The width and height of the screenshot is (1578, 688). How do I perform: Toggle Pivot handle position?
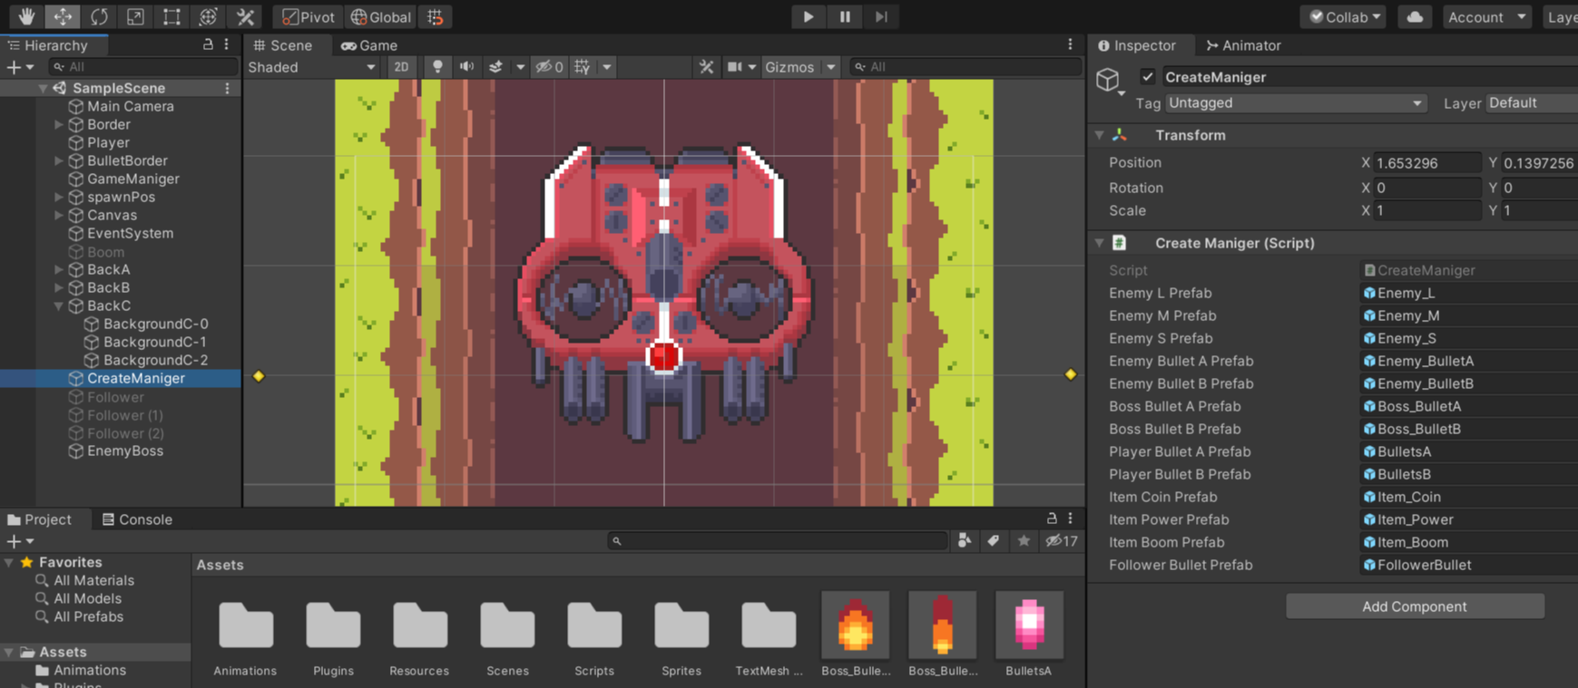pyautogui.click(x=308, y=16)
